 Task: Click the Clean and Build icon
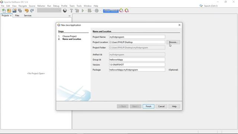pos(77,10)
